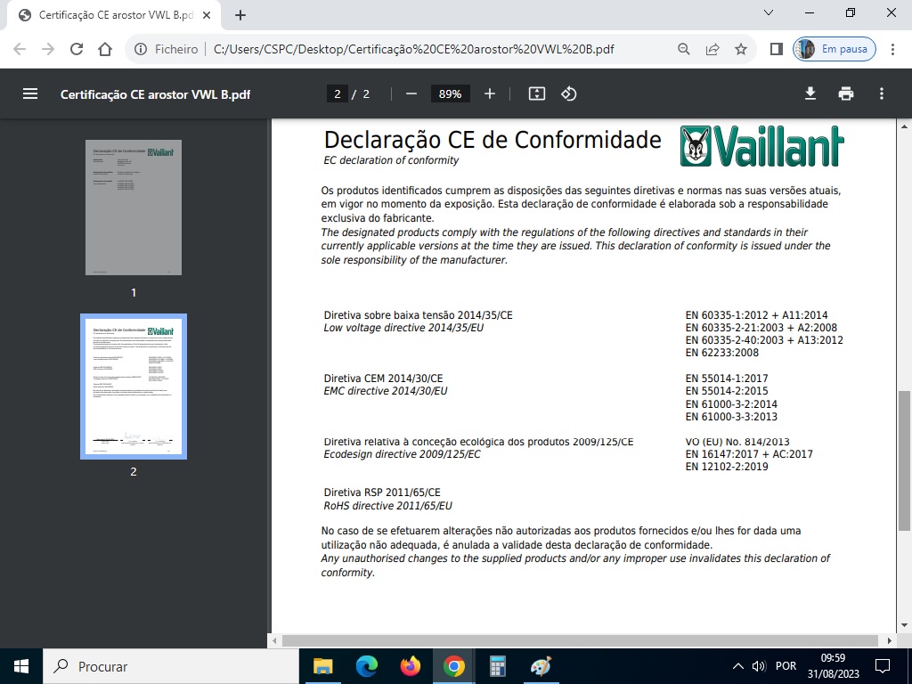Screen dimensions: 912x684
Task: Click the horizontal scrollbar thumb
Action: [x=580, y=640]
